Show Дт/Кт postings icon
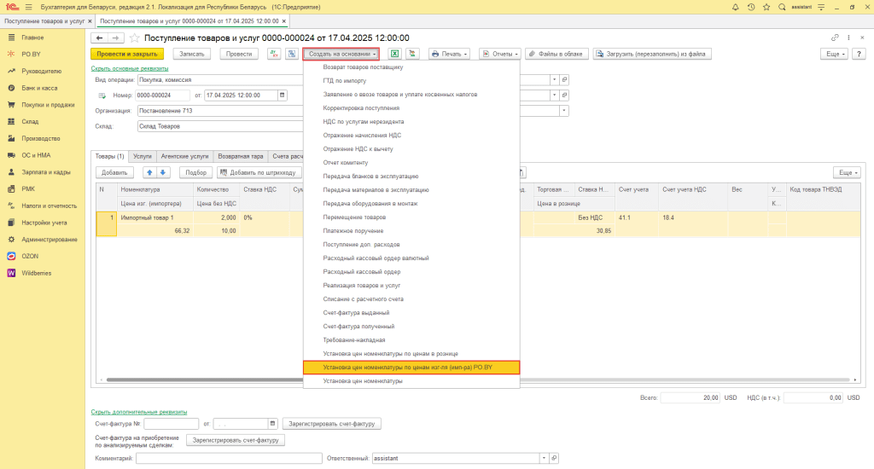This screenshot has height=469, width=874. pos(274,54)
